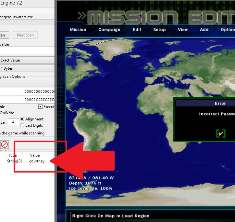Click Greenland on the world map
The image size is (235, 222).
click(x=116, y=48)
